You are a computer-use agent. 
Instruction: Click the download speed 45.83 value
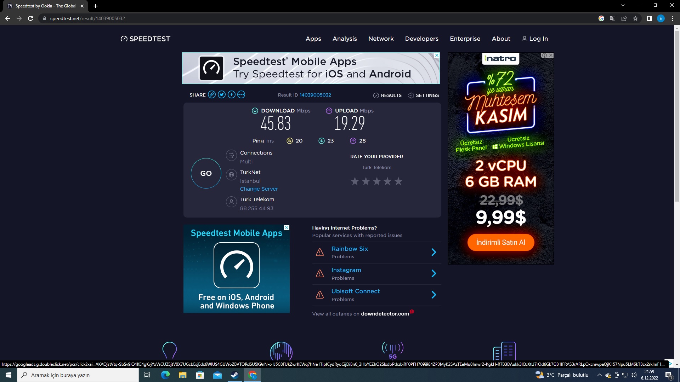point(276,123)
